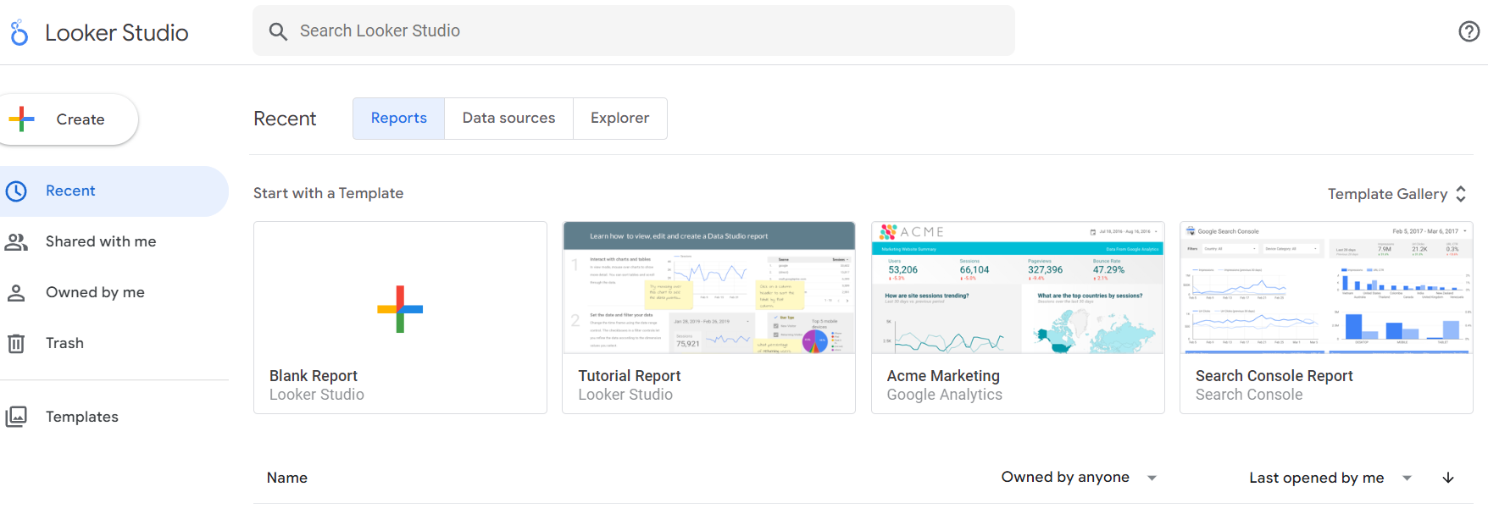The width and height of the screenshot is (1488, 509).
Task: Open the Blank Report template
Action: (400, 318)
